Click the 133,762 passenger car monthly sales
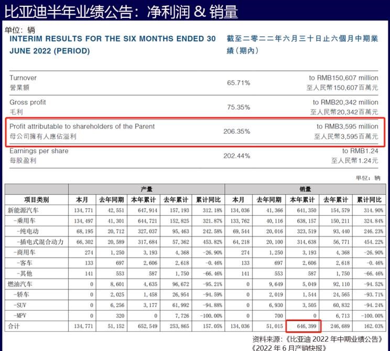The width and height of the screenshot is (390, 351). click(240, 221)
